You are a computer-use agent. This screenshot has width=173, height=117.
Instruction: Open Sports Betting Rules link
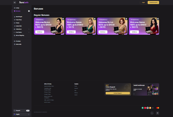49,86
